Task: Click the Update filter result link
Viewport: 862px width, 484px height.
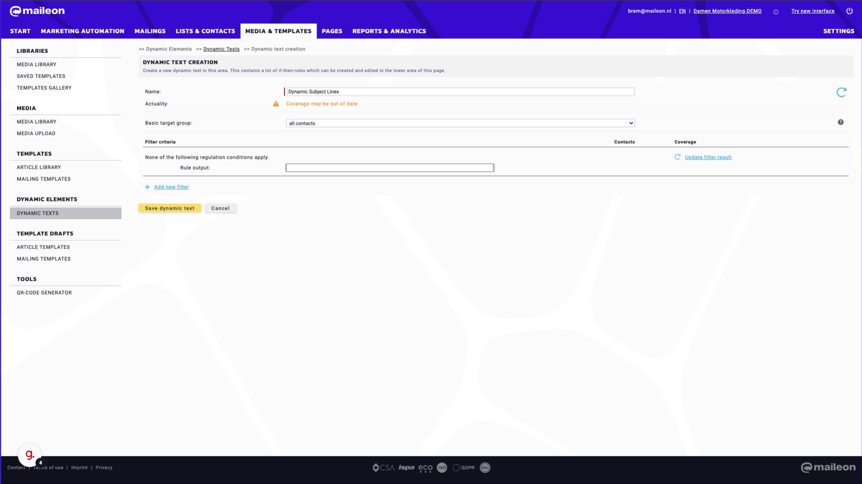Action: point(708,157)
